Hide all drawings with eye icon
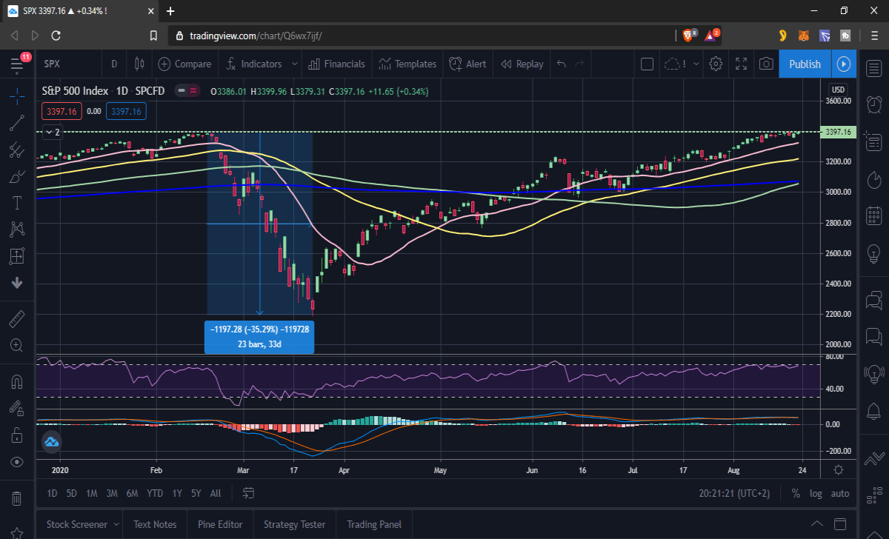The width and height of the screenshot is (889, 539). coord(17,462)
